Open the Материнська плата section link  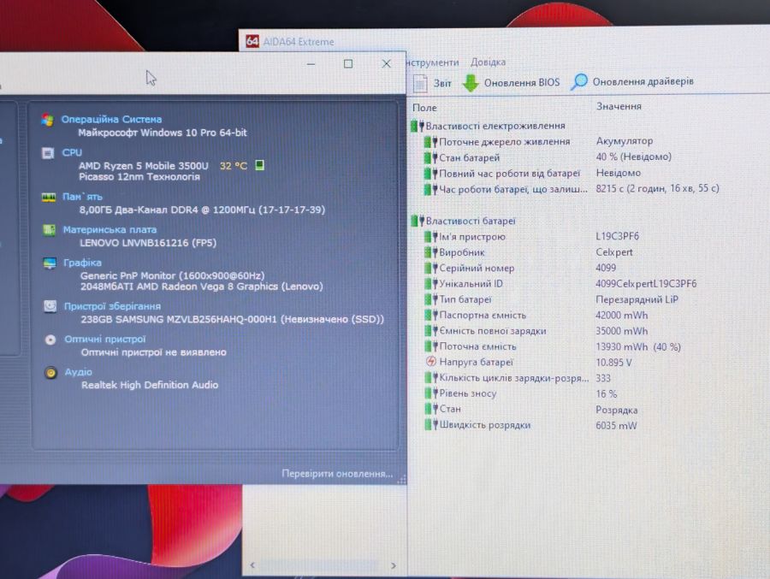click(110, 229)
